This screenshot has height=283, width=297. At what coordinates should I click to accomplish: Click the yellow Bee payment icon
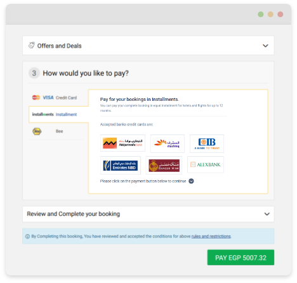pyautogui.click(x=37, y=131)
